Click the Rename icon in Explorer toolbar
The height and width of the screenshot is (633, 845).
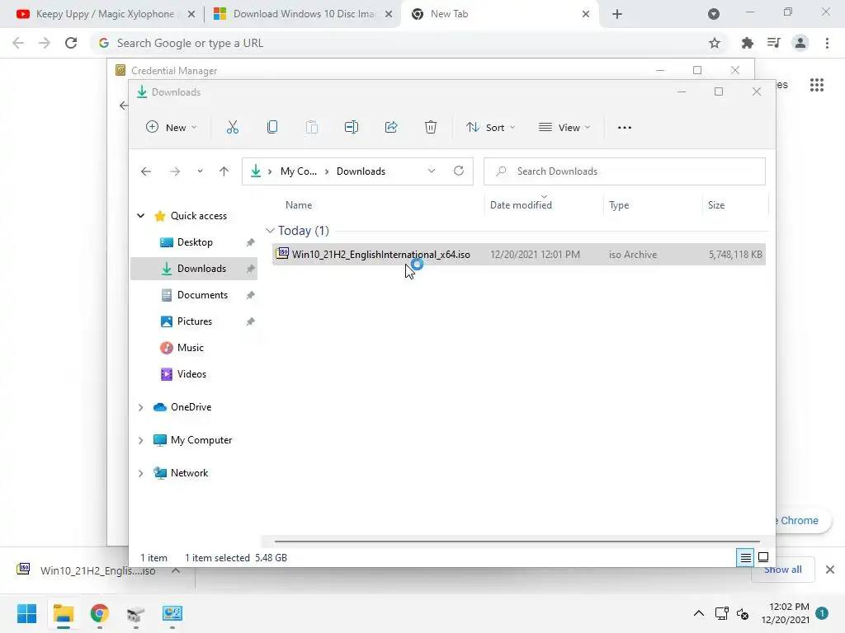point(352,128)
